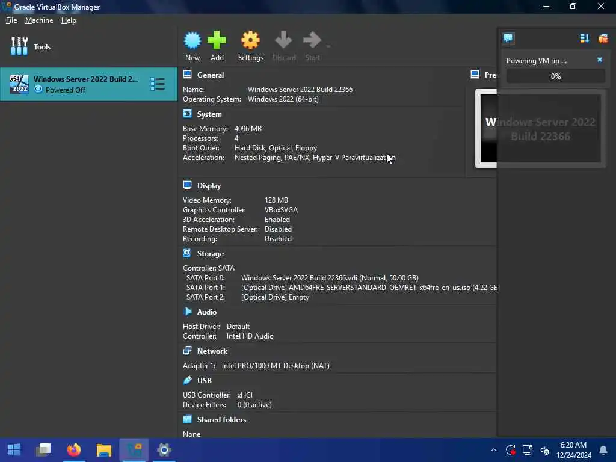The image size is (616, 462).
Task: Click the Storage disk icon
Action: 188,253
